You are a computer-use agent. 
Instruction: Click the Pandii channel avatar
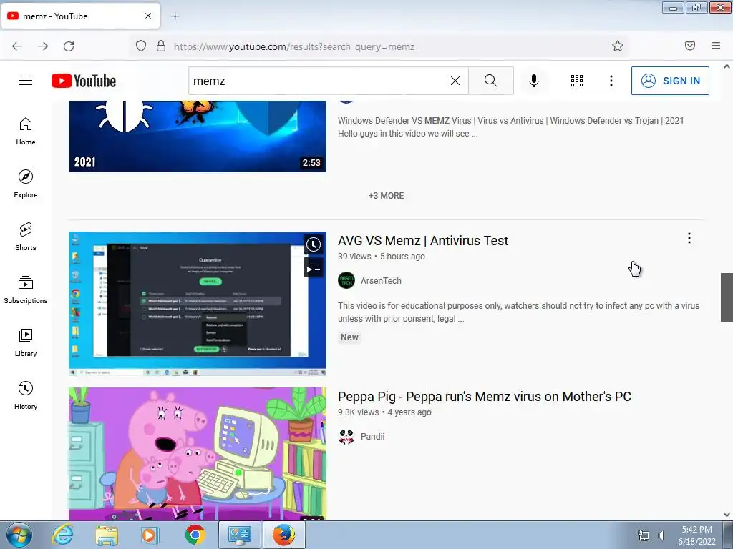pos(346,437)
